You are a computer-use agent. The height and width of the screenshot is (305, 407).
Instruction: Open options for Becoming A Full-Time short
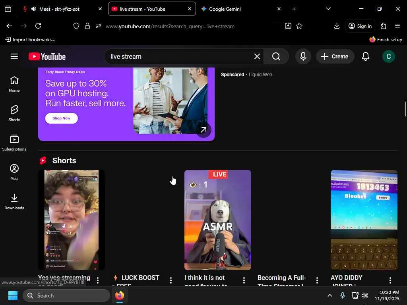pos(317,280)
